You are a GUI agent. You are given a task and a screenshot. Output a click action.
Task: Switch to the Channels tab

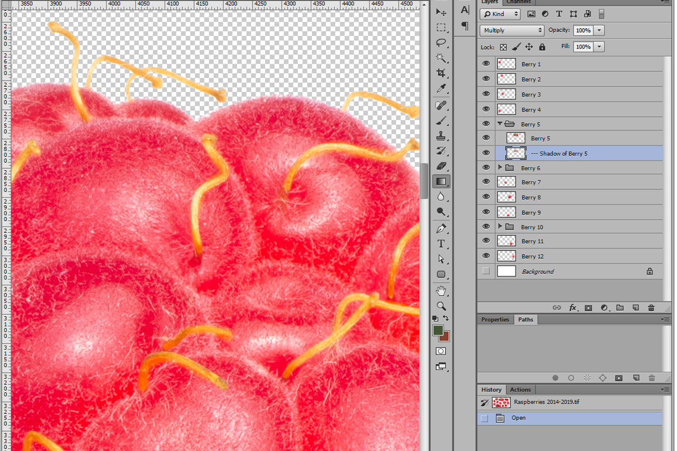click(x=518, y=2)
